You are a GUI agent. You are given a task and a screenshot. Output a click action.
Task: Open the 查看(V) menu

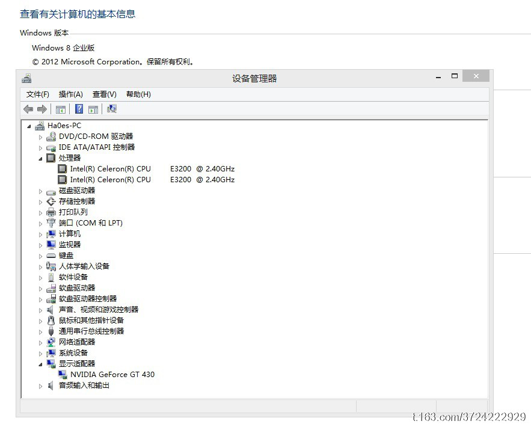[x=104, y=94]
